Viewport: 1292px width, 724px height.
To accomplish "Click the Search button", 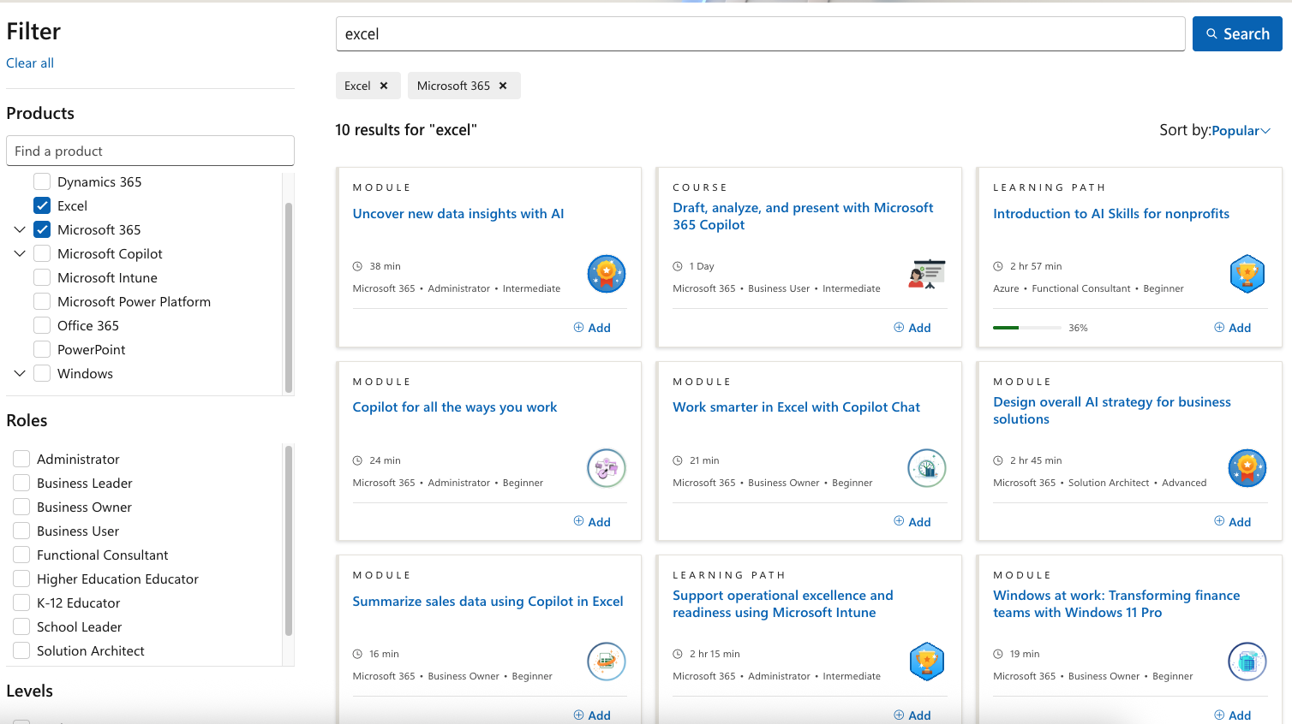I will click(x=1237, y=34).
